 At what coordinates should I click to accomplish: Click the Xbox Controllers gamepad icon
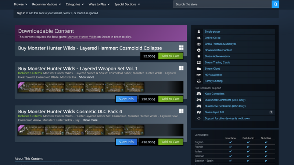(x=199, y=94)
